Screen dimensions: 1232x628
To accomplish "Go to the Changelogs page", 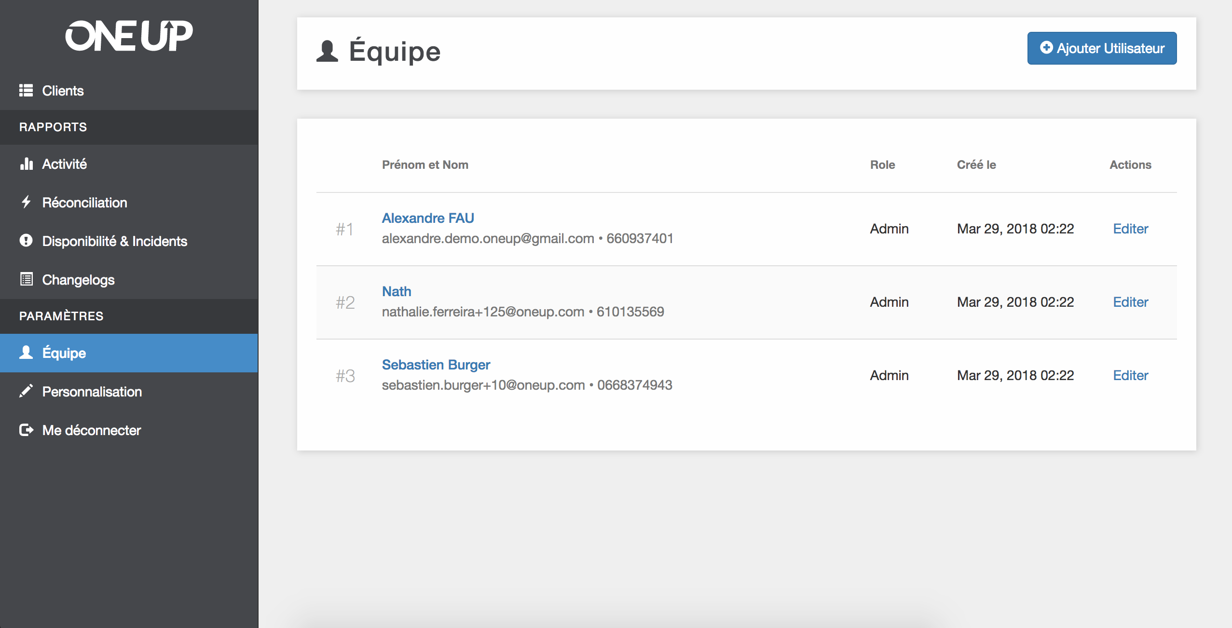I will coord(78,280).
